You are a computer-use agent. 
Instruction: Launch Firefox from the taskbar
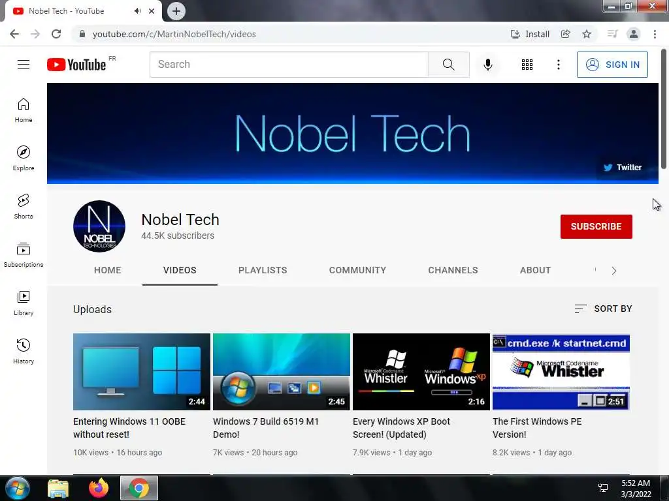tap(99, 488)
